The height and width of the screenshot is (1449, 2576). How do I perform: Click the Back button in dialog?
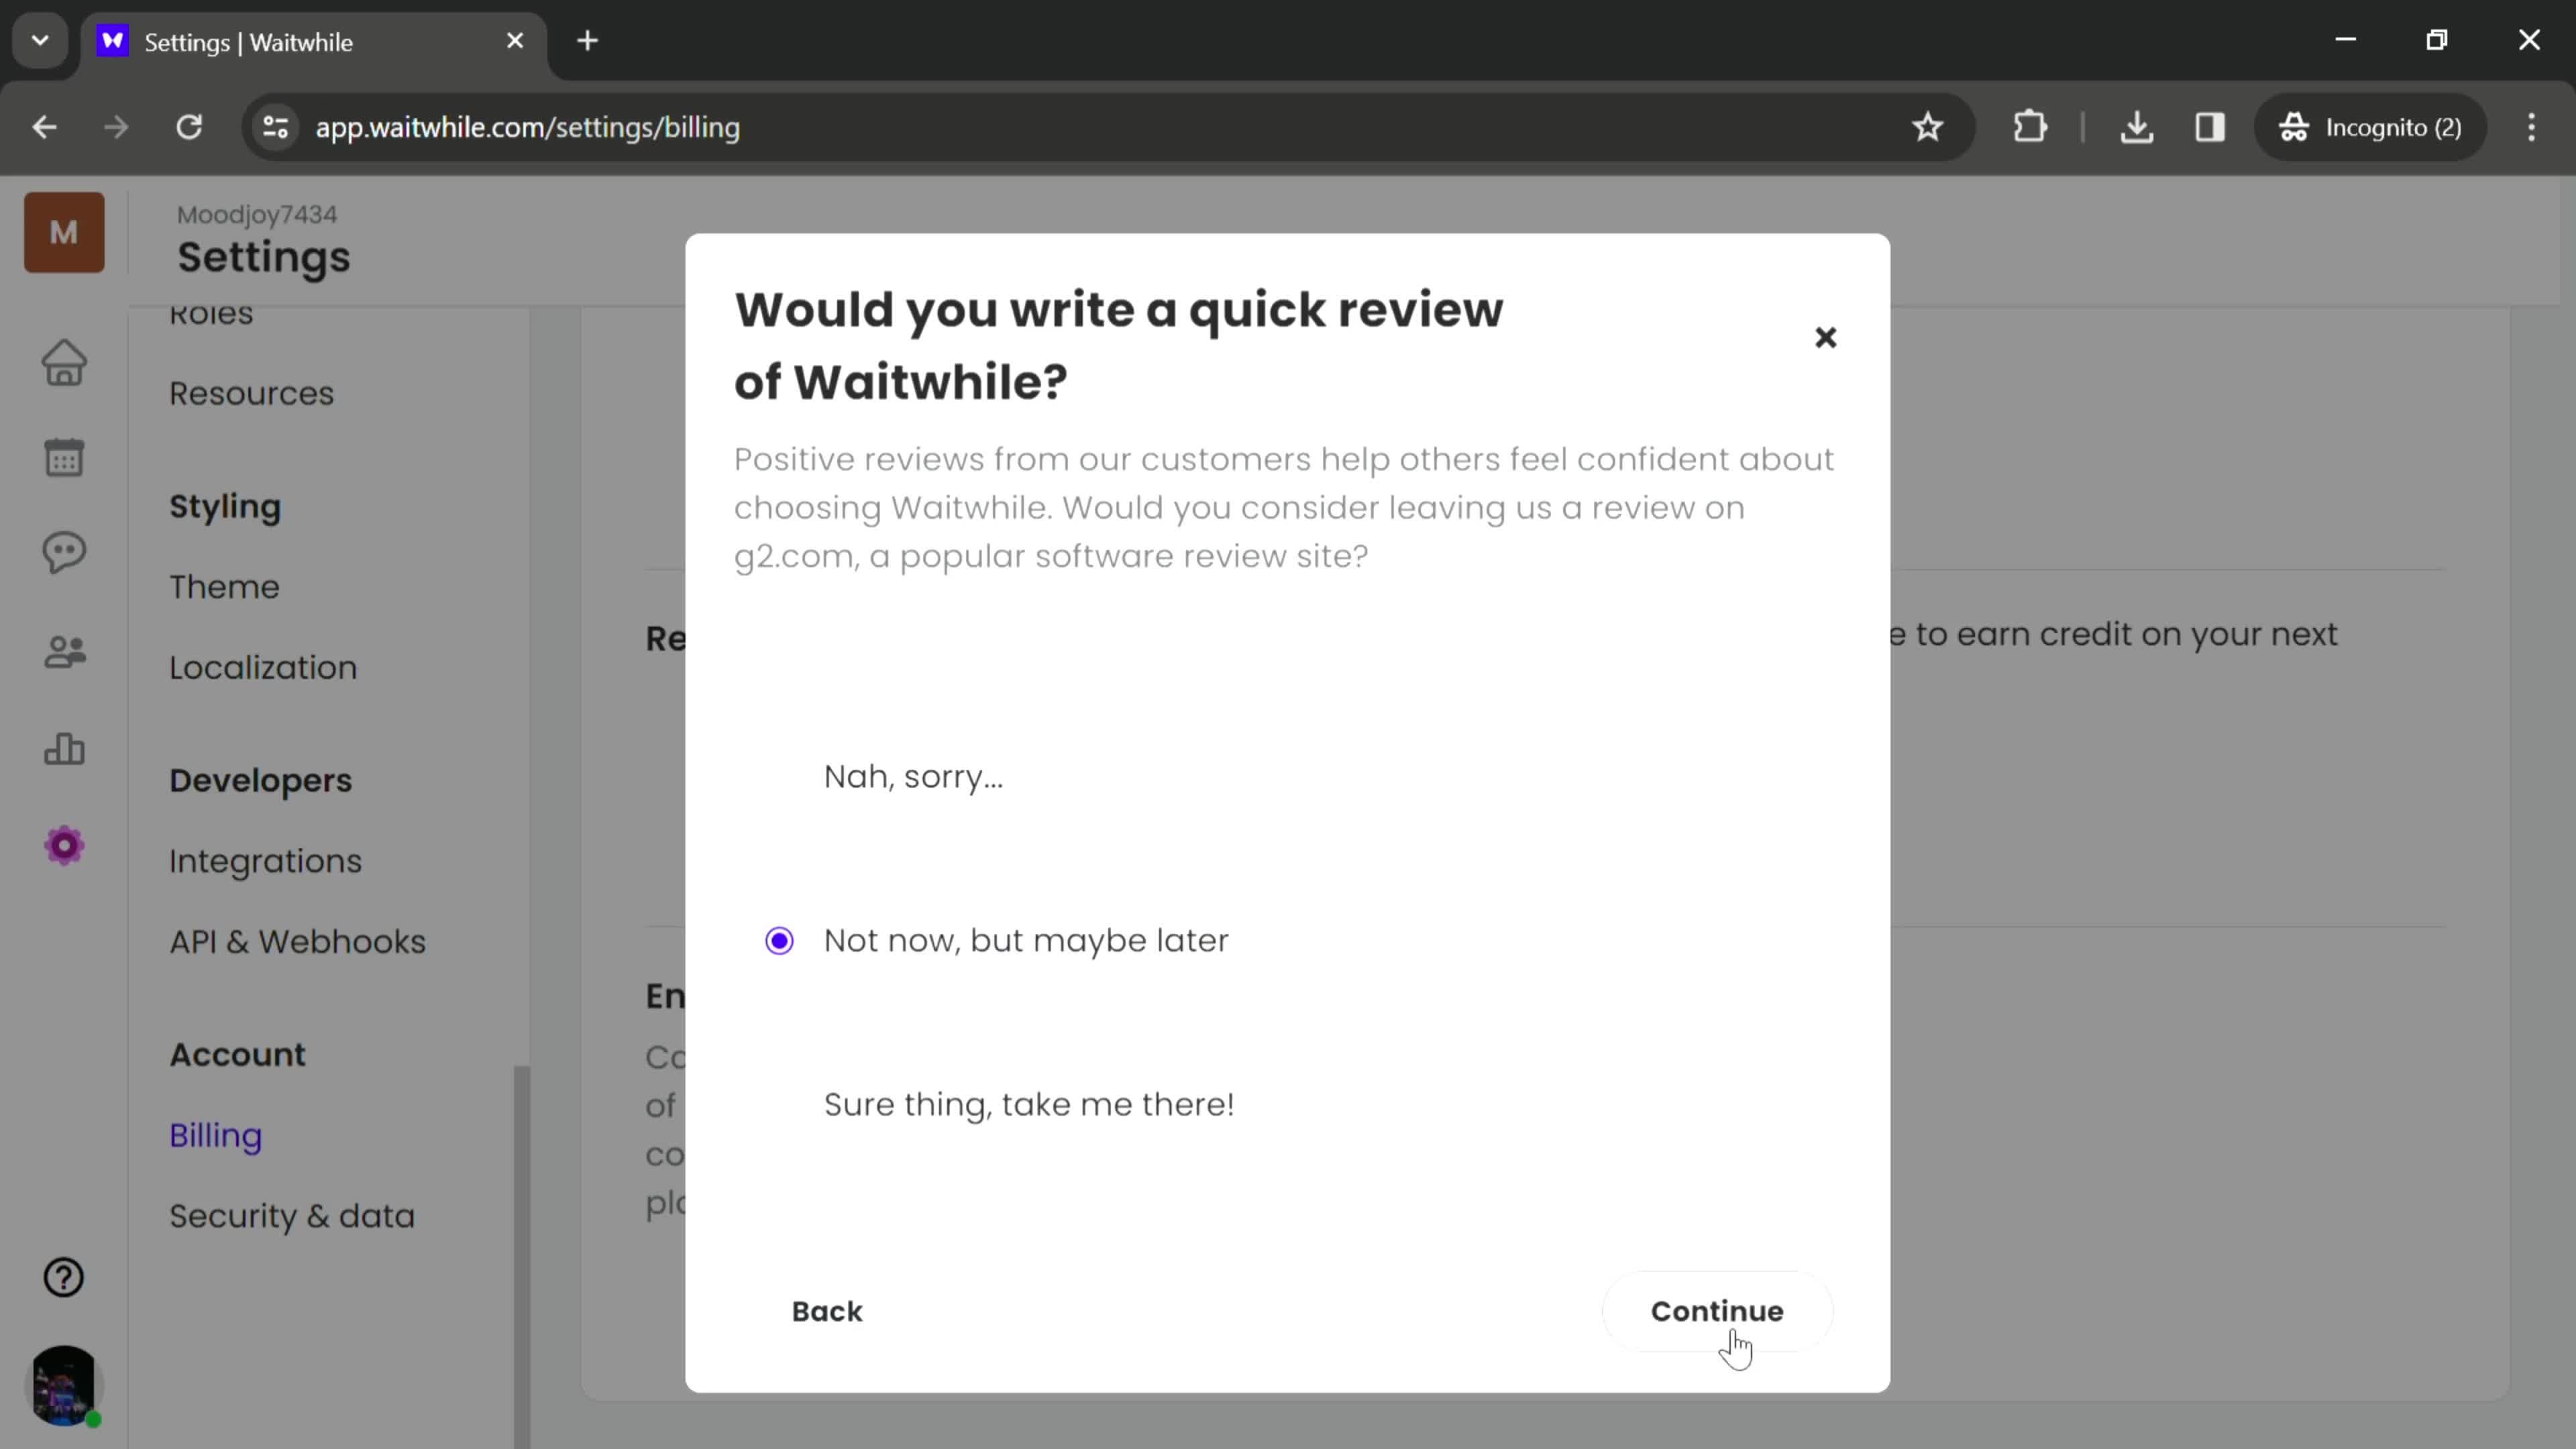[826, 1311]
